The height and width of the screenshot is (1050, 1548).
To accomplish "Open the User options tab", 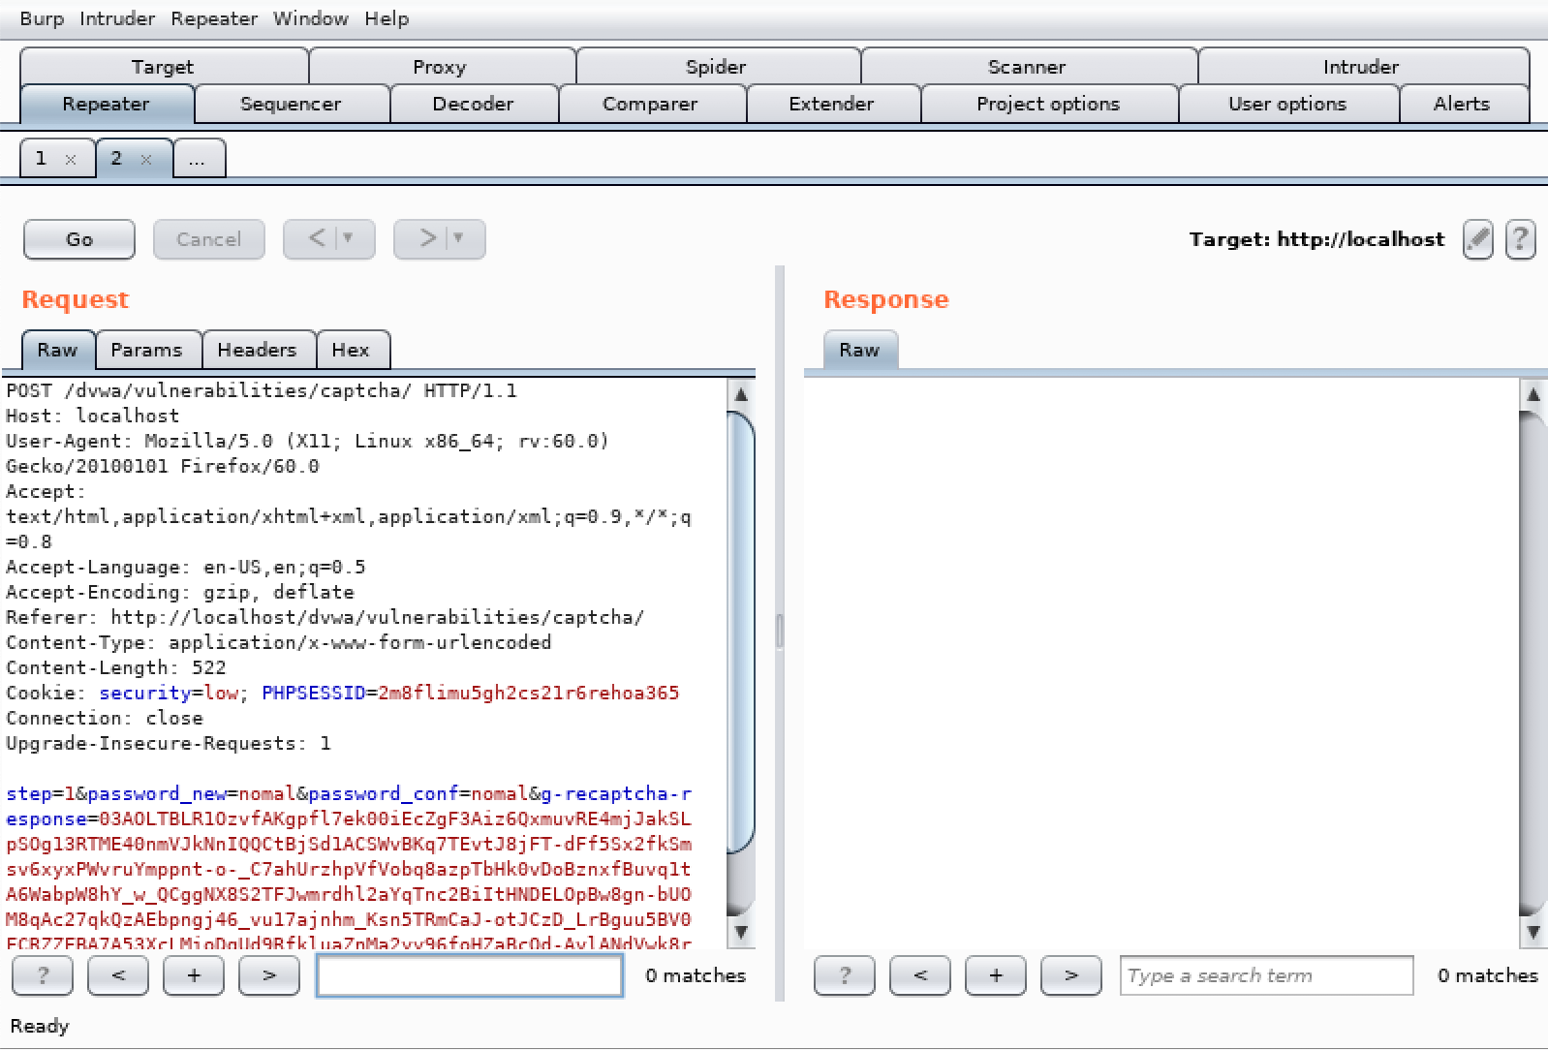I will coord(1287,104).
